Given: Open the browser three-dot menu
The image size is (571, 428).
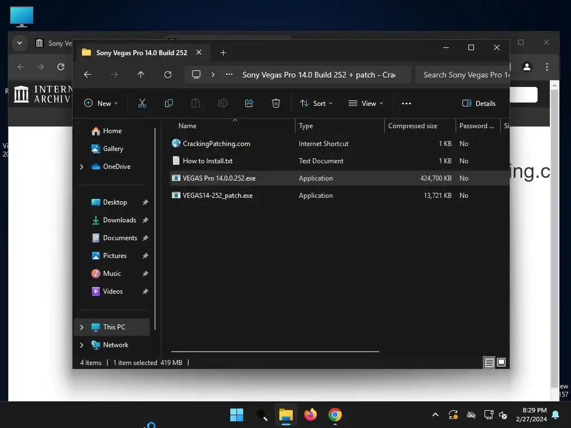Looking at the screenshot, I should [x=546, y=67].
